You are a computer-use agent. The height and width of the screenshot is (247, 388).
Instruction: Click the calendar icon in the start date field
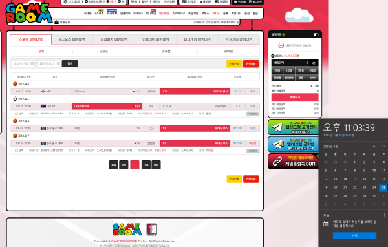pyautogui.click(x=32, y=63)
